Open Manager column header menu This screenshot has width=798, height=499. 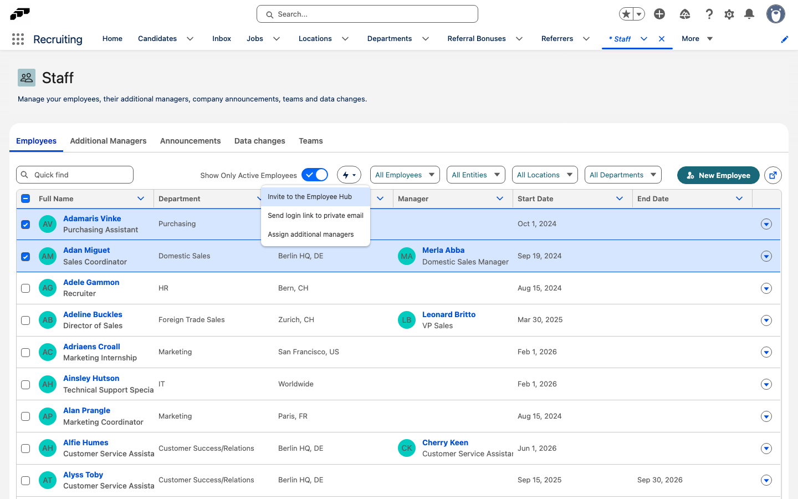click(x=500, y=198)
